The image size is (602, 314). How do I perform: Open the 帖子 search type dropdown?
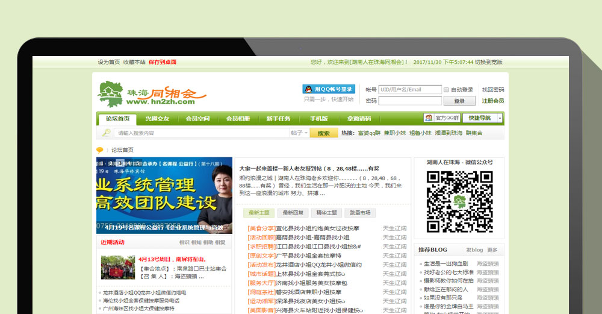pyautogui.click(x=299, y=133)
